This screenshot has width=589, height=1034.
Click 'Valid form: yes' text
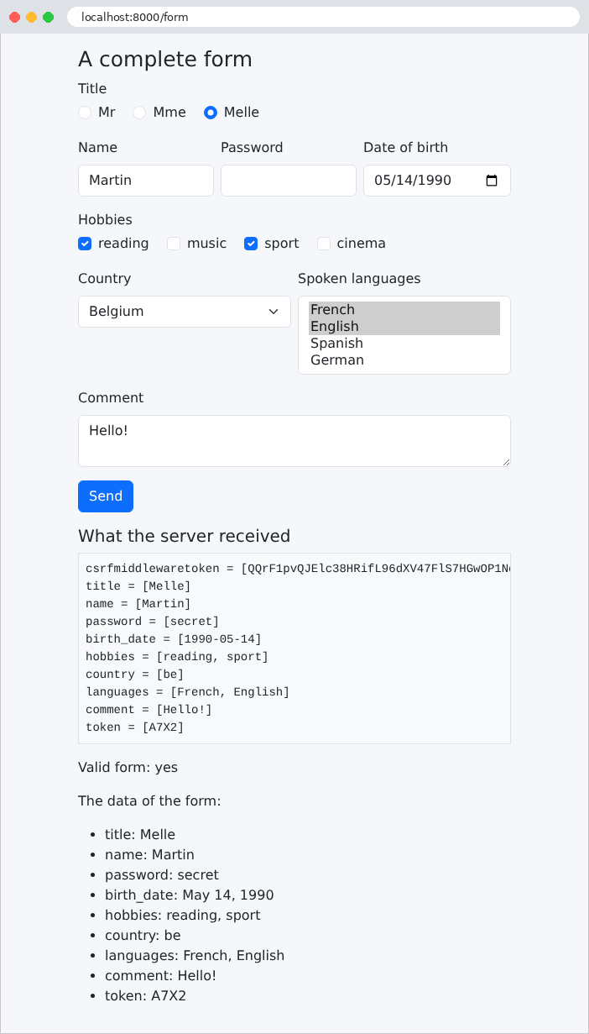tap(128, 768)
